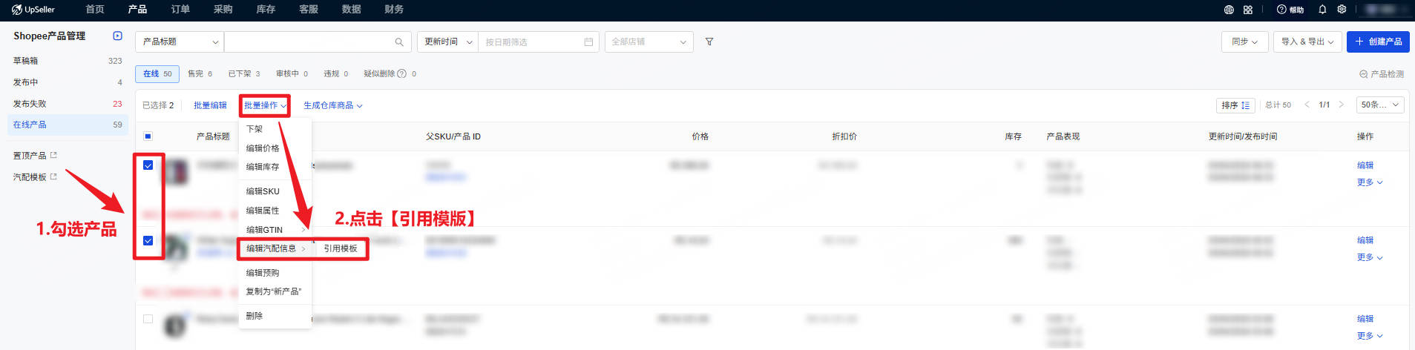This screenshot has height=350, width=1415.
Task: Switch to the 已下架 tab
Action: (244, 73)
